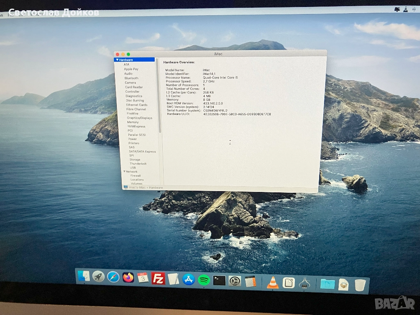Select USB in the hardware list
Viewport: 420px width, 315px height.
133,167
